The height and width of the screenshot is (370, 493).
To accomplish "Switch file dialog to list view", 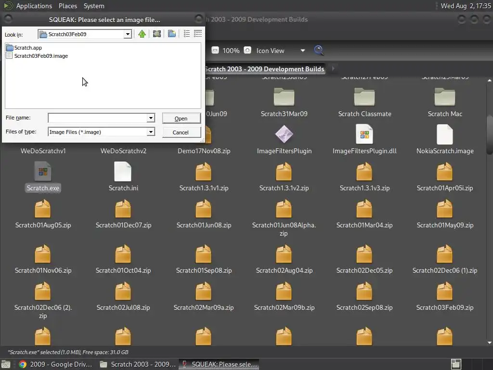I will [187, 34].
